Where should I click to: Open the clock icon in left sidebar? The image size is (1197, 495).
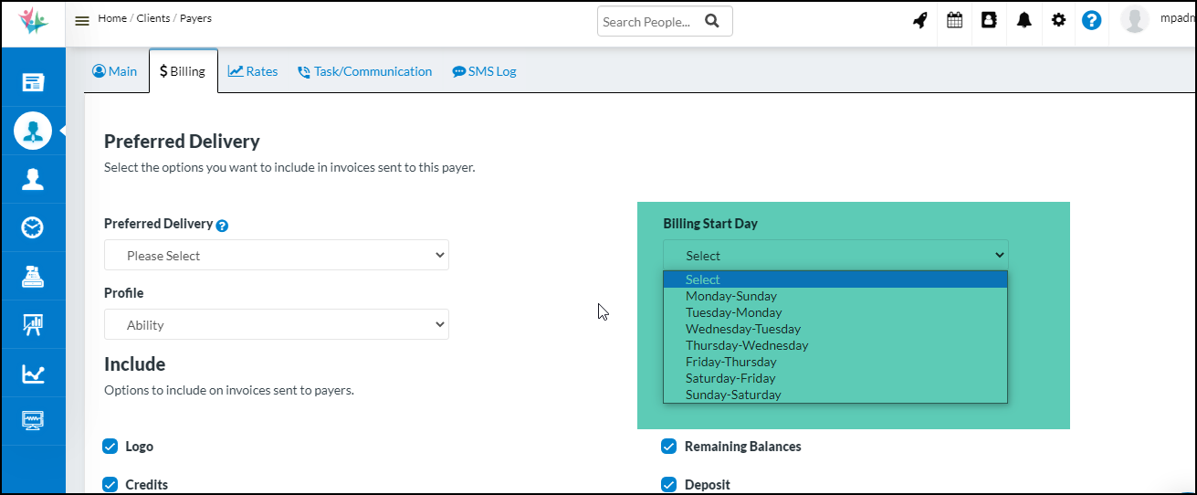click(x=33, y=227)
